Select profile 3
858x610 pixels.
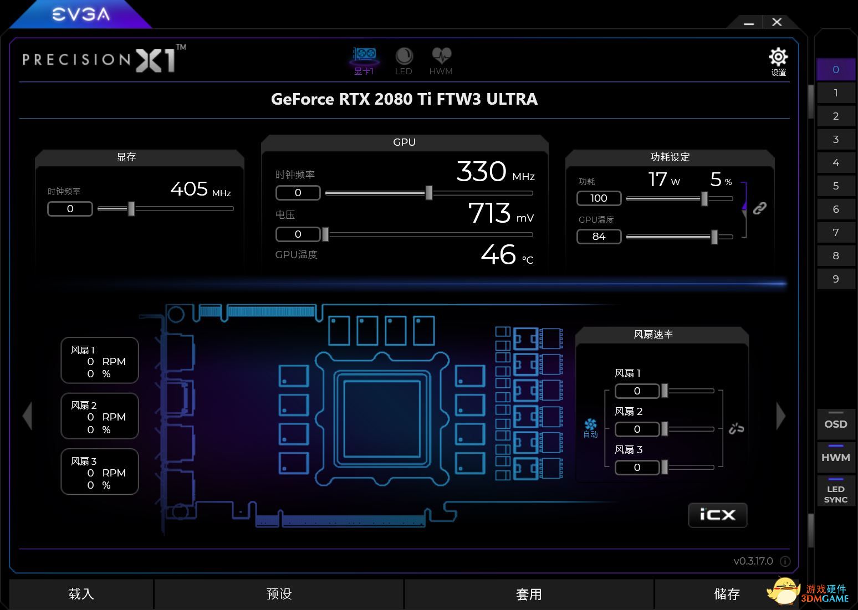click(x=835, y=140)
